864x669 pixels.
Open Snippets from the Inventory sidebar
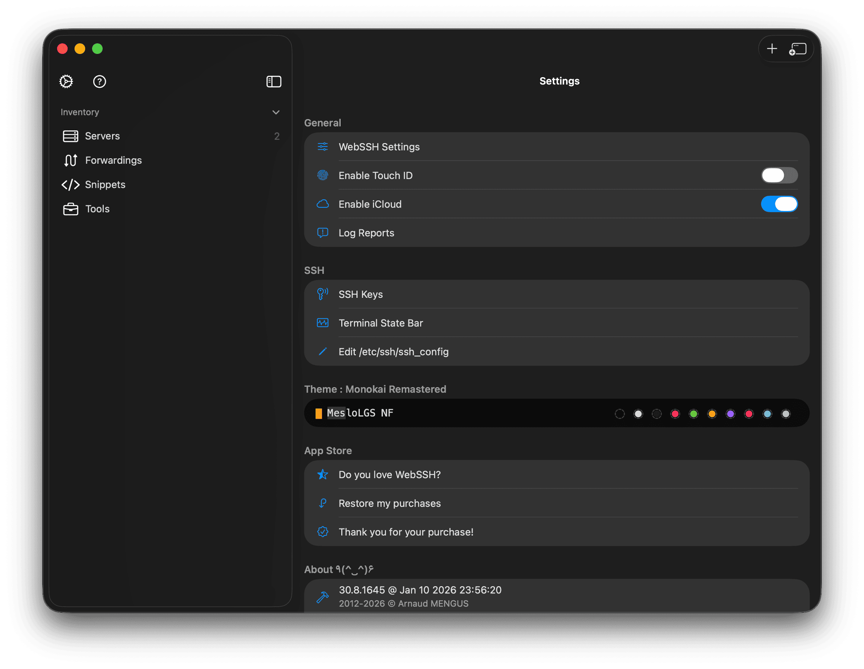(x=105, y=184)
